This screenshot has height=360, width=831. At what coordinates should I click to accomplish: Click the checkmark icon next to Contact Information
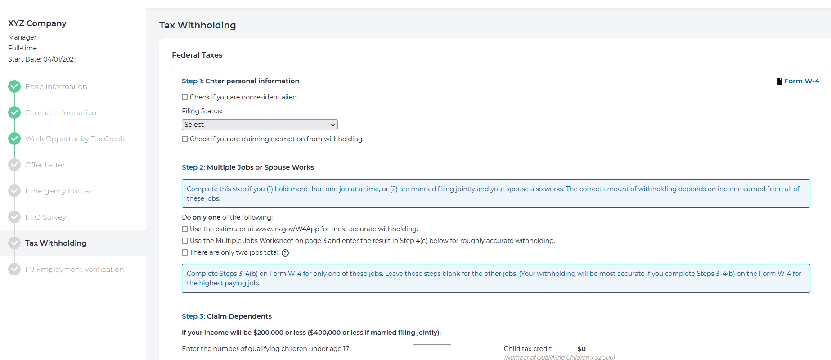tap(14, 112)
